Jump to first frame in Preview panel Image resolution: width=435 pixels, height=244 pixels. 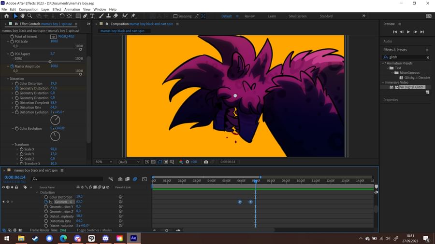395,32
